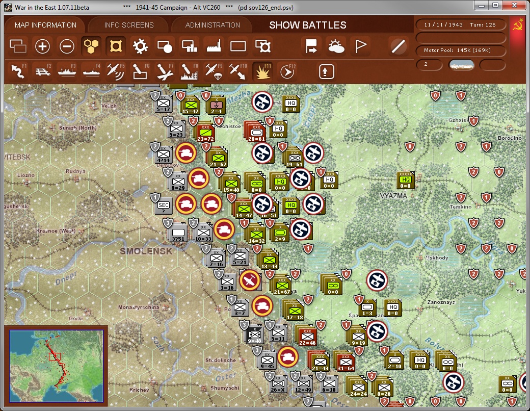The image size is (530, 411).
Task: Click the snowy weather indicator pill
Action: click(461, 65)
